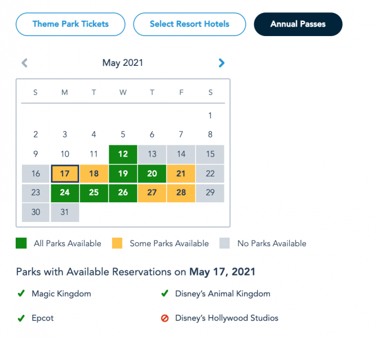Pick May 27 on the calendar
377x338 pixels.
click(152, 193)
